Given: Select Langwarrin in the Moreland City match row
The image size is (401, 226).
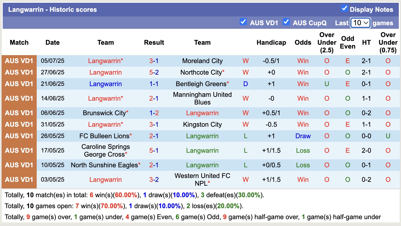Looking at the screenshot, I should [x=106, y=61].
